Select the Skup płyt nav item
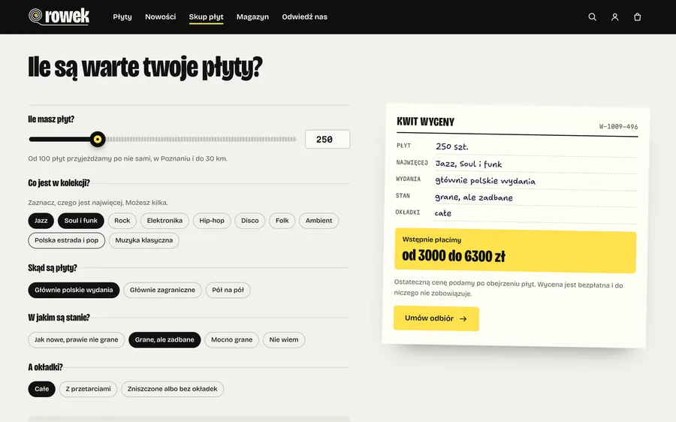The height and width of the screenshot is (422, 676). pyautogui.click(x=206, y=17)
